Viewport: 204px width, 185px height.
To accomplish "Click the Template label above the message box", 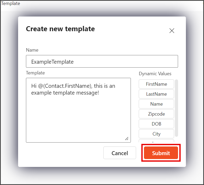I will 35,73.
